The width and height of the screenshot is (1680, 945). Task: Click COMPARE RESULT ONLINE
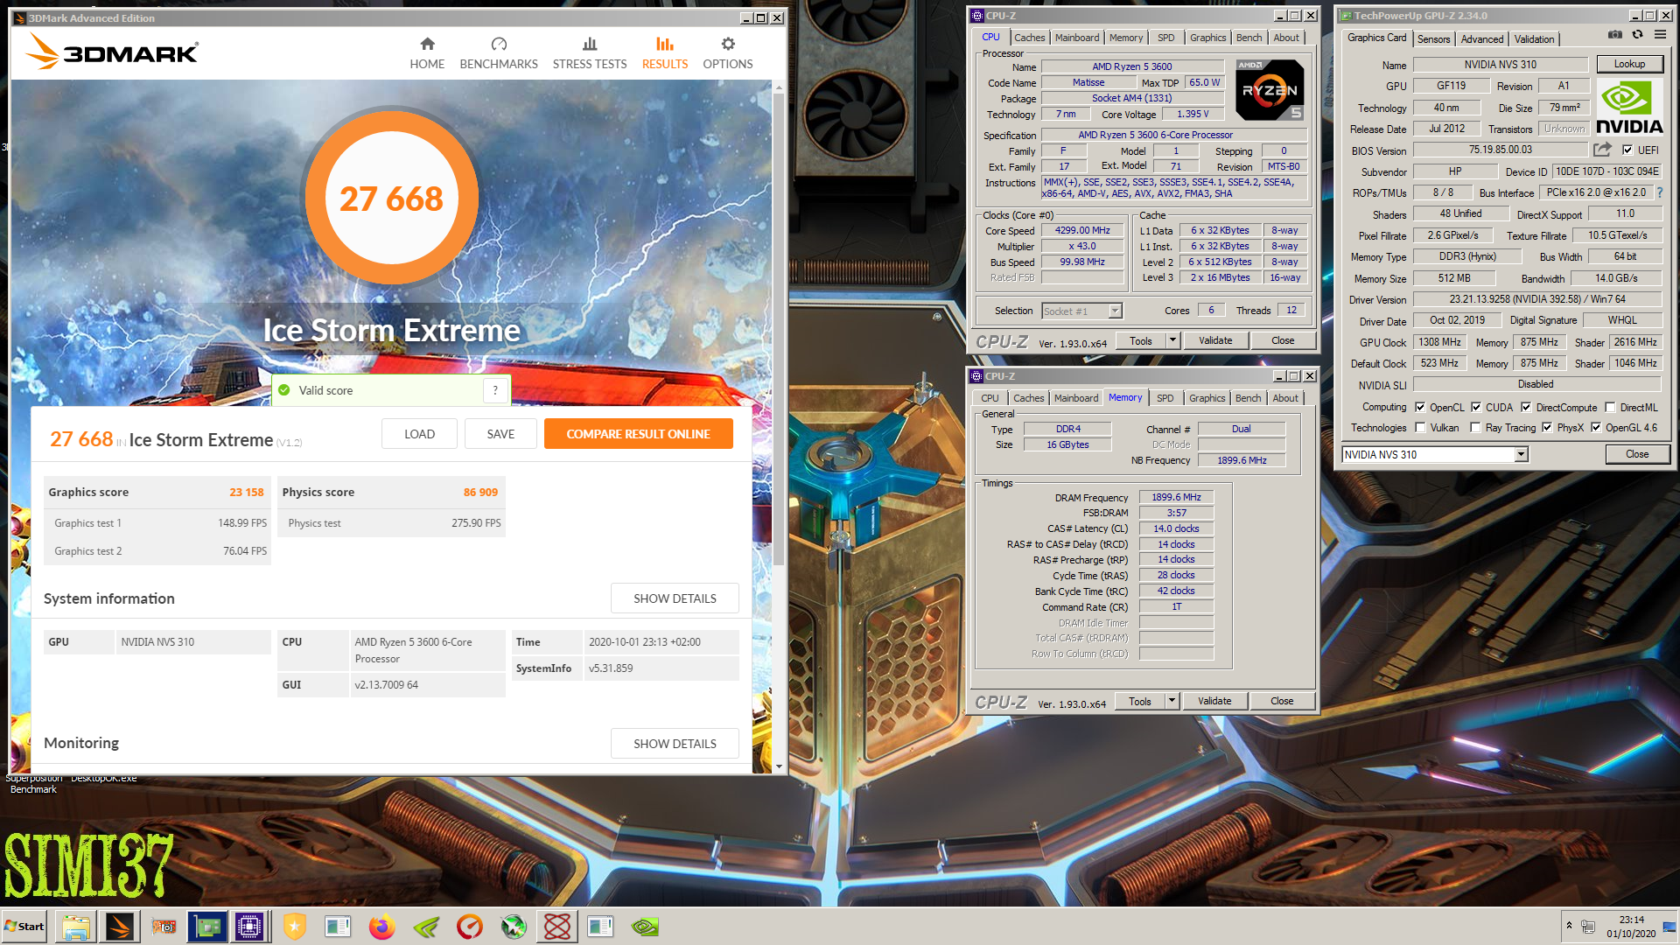coord(639,434)
